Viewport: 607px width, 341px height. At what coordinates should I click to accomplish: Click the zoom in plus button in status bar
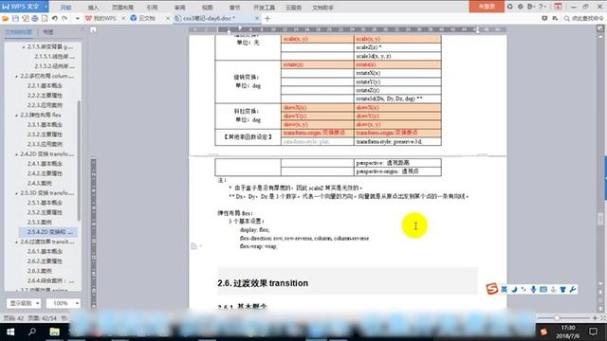click(595, 318)
